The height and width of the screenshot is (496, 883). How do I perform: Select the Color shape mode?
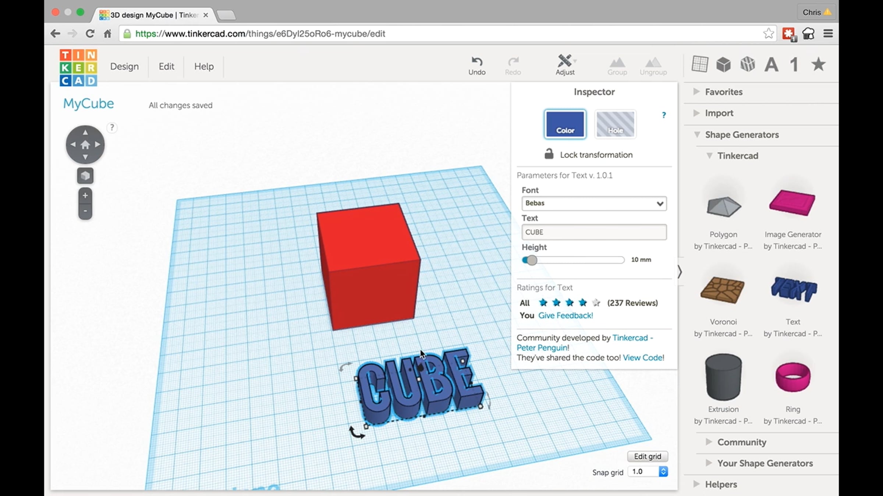pos(565,124)
